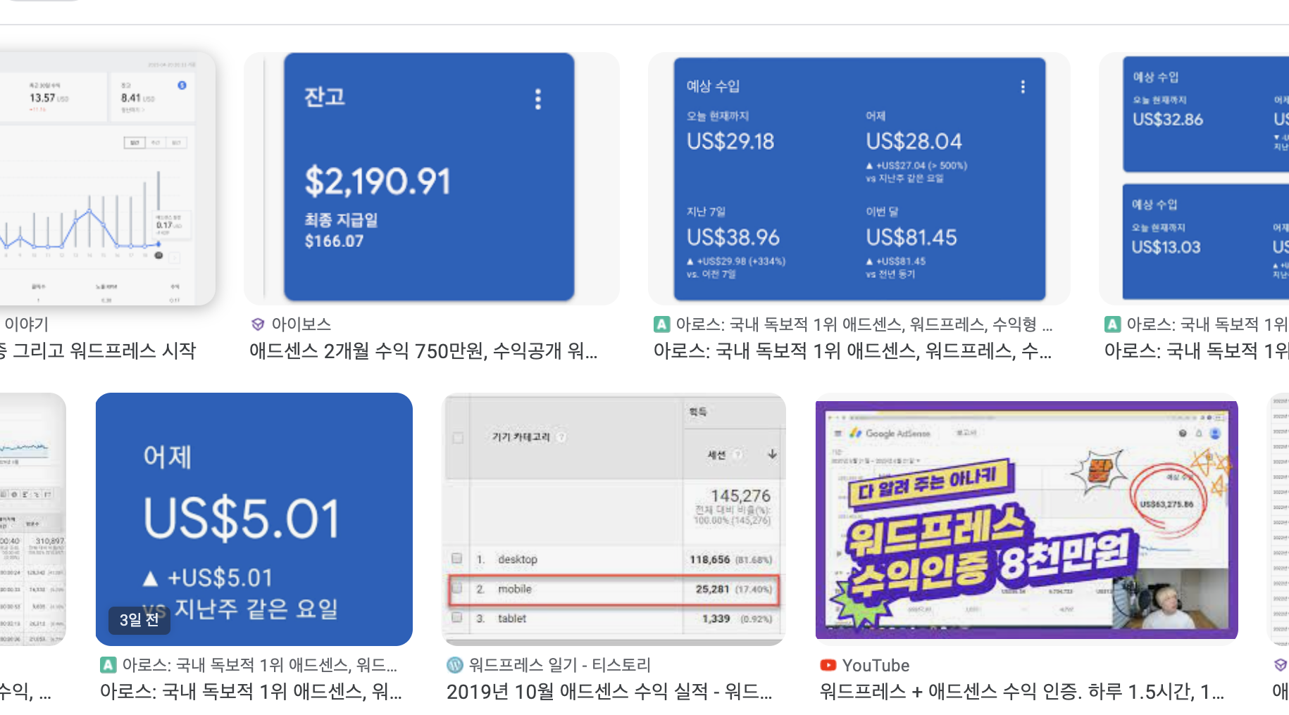Click the 3일 전 badge on US$5.01 thumbnail

coord(139,620)
